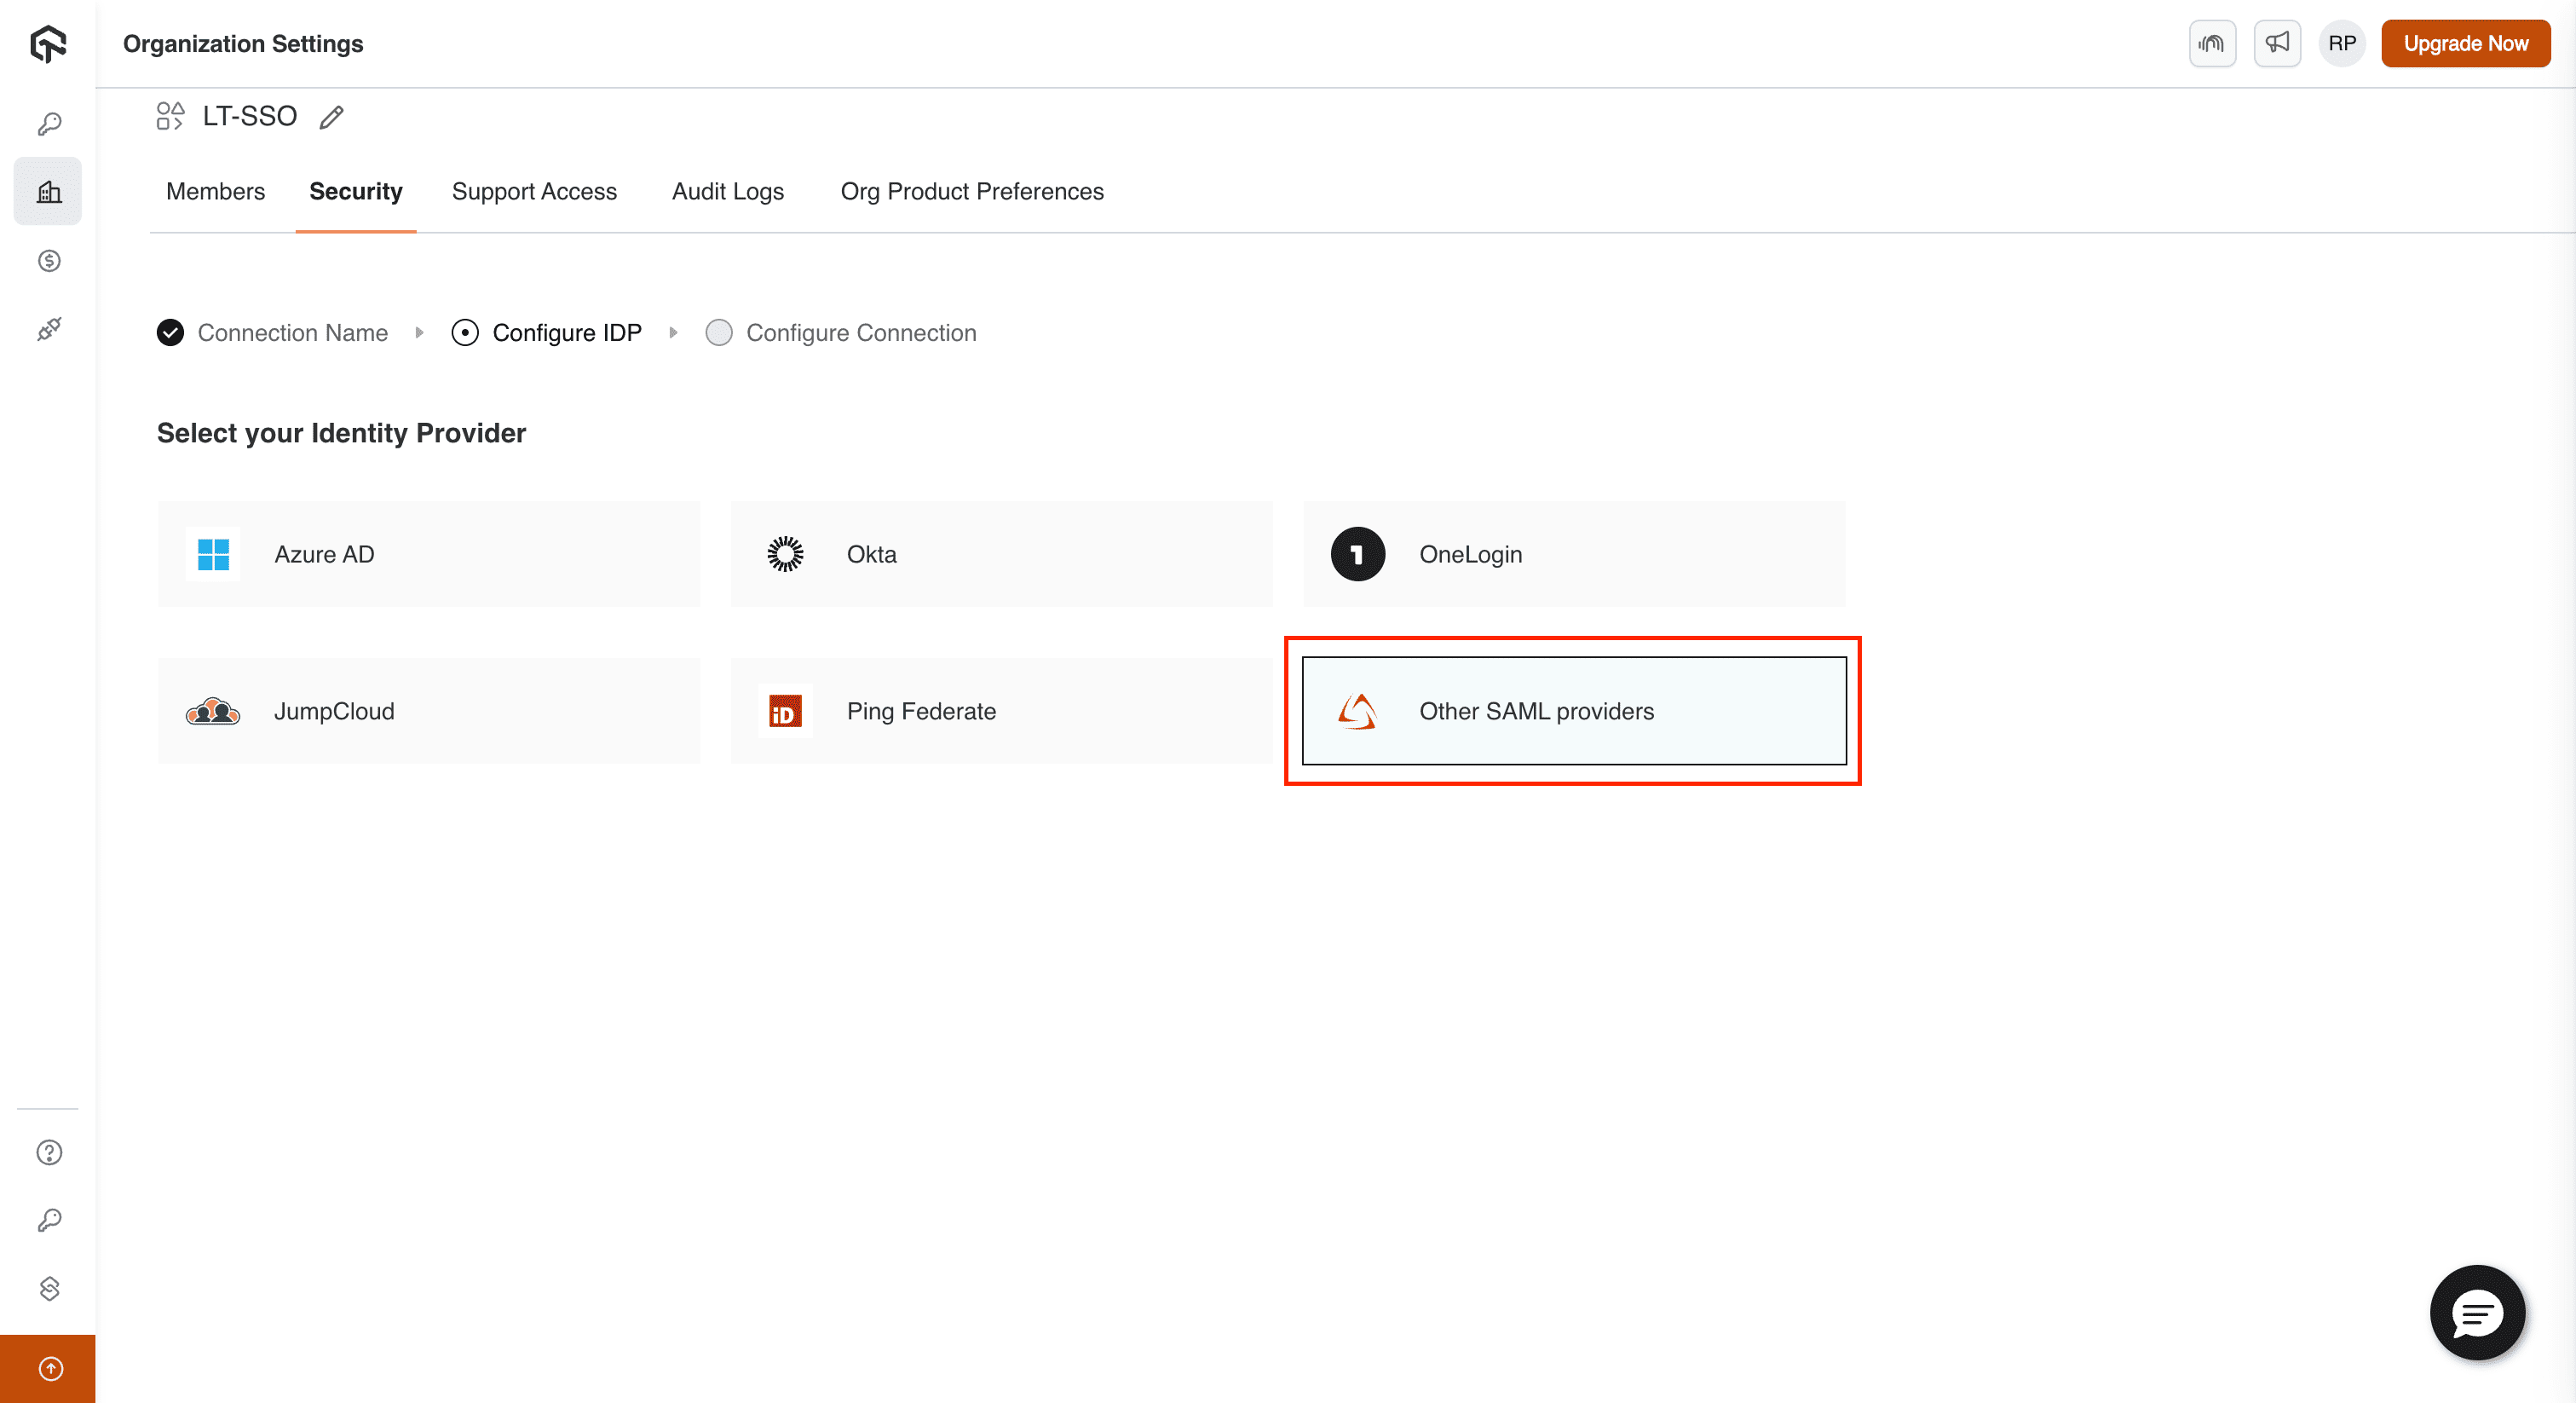
Task: Click the announcements megaphone icon
Action: point(2277,43)
